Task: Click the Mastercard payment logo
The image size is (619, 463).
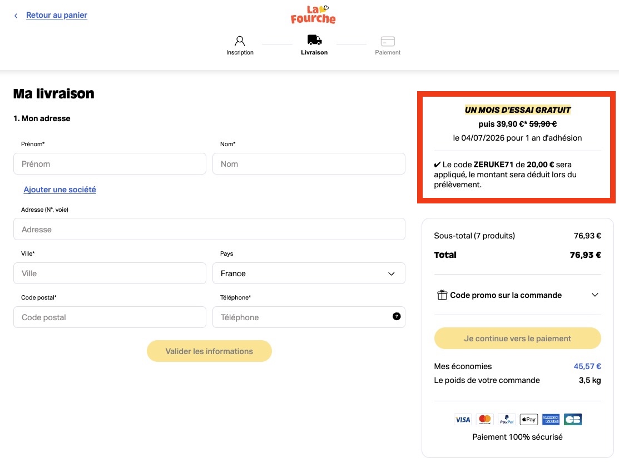Action: coord(485,420)
